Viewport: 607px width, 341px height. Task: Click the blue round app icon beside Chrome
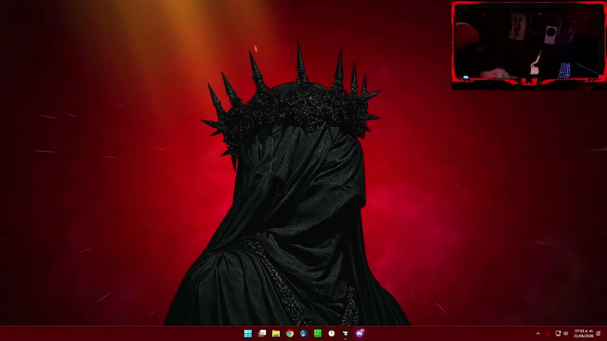point(303,333)
